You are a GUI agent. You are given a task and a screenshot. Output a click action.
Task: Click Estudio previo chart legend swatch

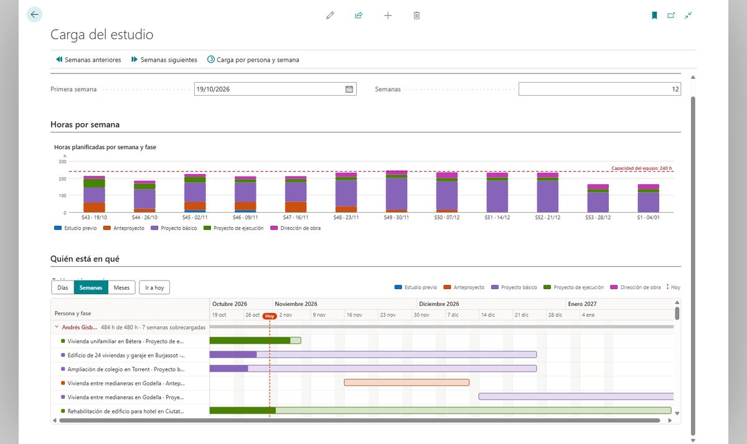point(58,228)
